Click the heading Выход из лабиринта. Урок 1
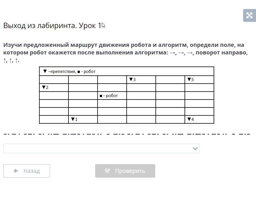The width and height of the screenshot is (256, 202). (x=52, y=26)
